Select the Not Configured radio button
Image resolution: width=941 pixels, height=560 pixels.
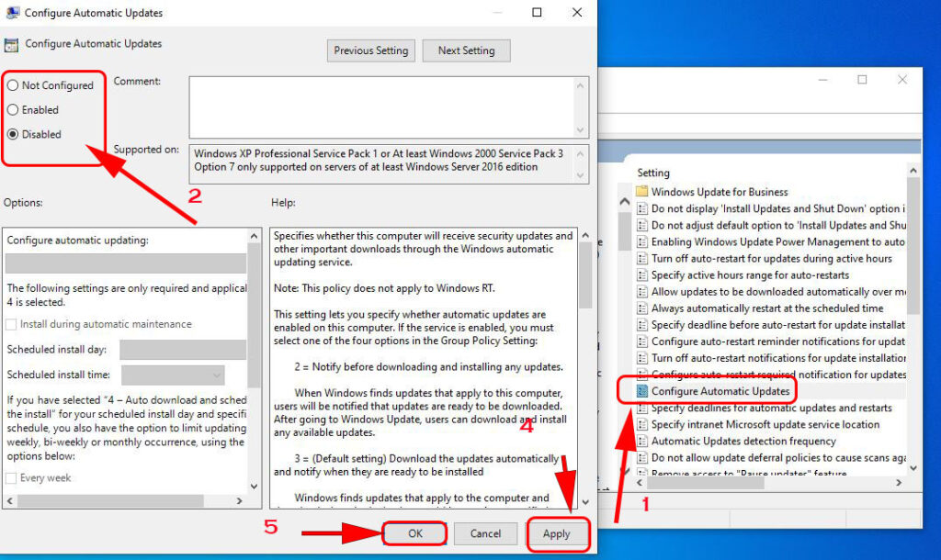pyautogui.click(x=12, y=84)
